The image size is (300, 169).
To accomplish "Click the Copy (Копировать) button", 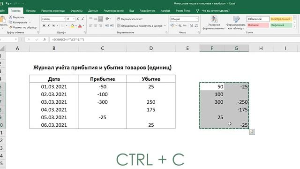I will click(18, 23).
